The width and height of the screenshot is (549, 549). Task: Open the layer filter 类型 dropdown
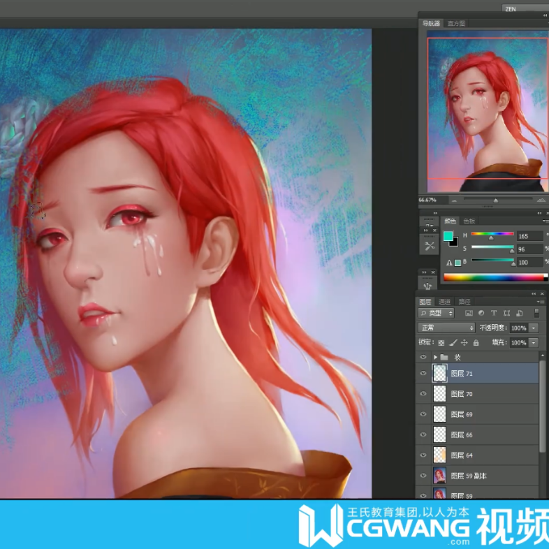point(436,313)
